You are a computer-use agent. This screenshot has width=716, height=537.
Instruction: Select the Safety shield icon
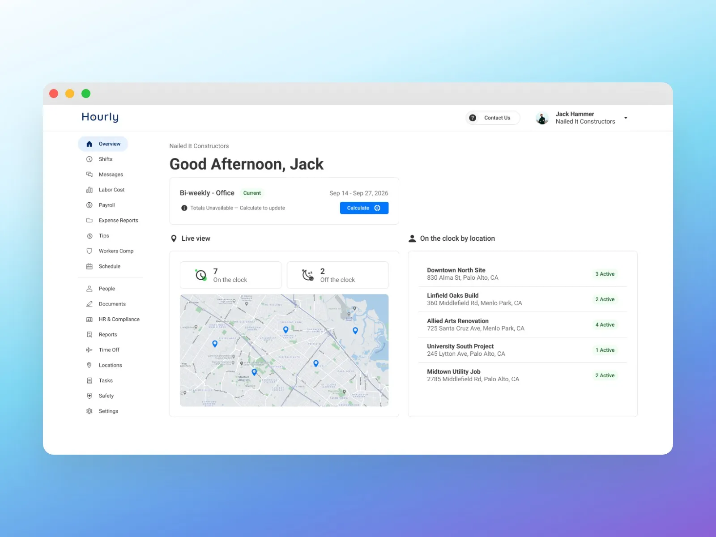(x=89, y=396)
